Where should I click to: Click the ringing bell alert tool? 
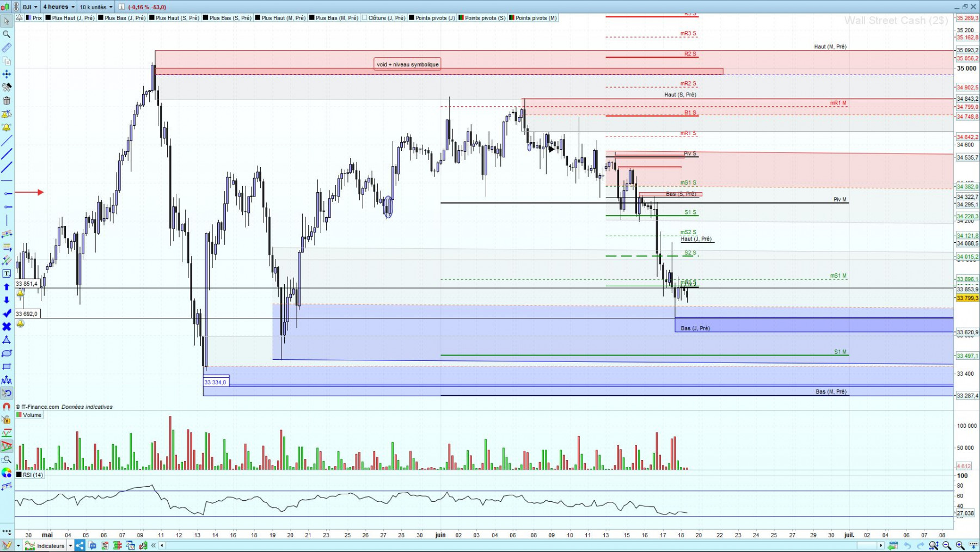tap(7, 127)
